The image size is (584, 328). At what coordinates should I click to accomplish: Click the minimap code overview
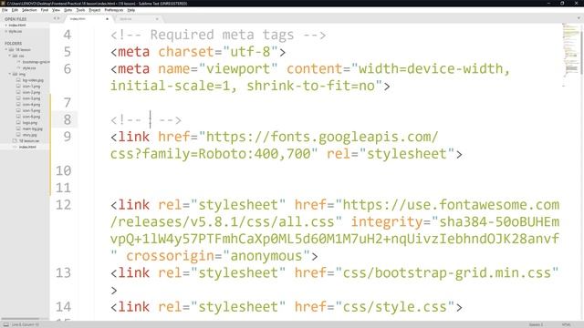pyautogui.click(x=570, y=56)
